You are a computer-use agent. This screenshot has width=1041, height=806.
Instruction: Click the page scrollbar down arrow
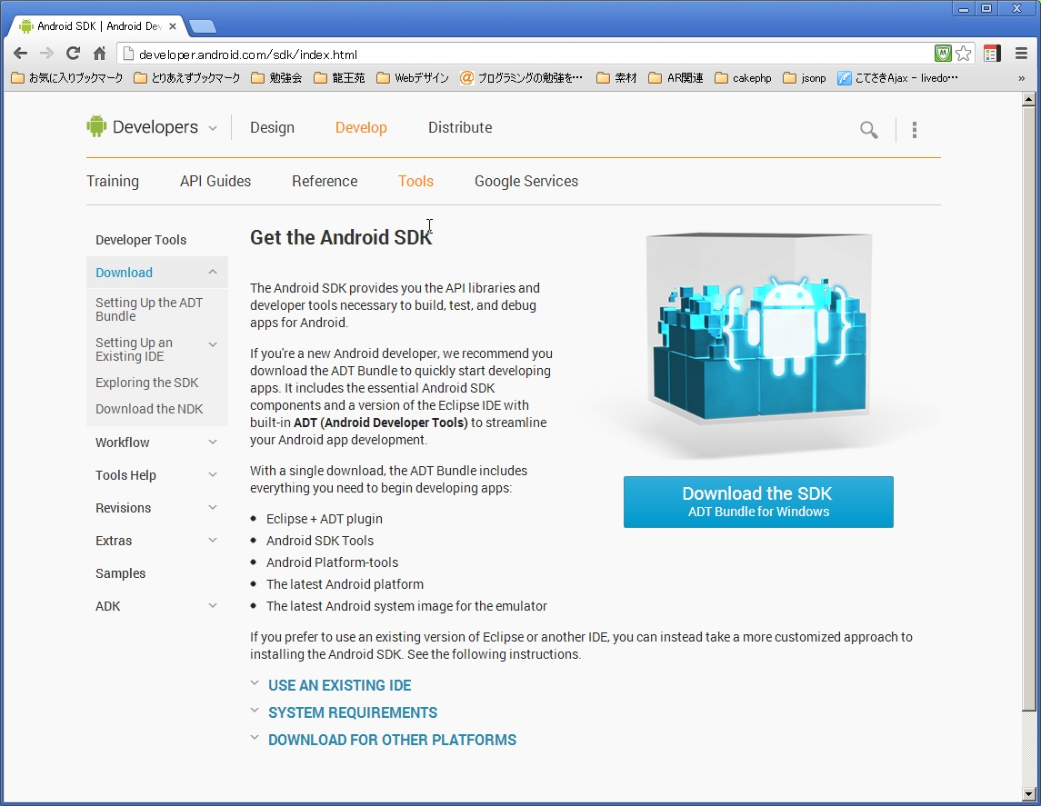coord(1028,793)
